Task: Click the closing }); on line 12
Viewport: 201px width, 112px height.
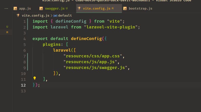Action: point(36,85)
